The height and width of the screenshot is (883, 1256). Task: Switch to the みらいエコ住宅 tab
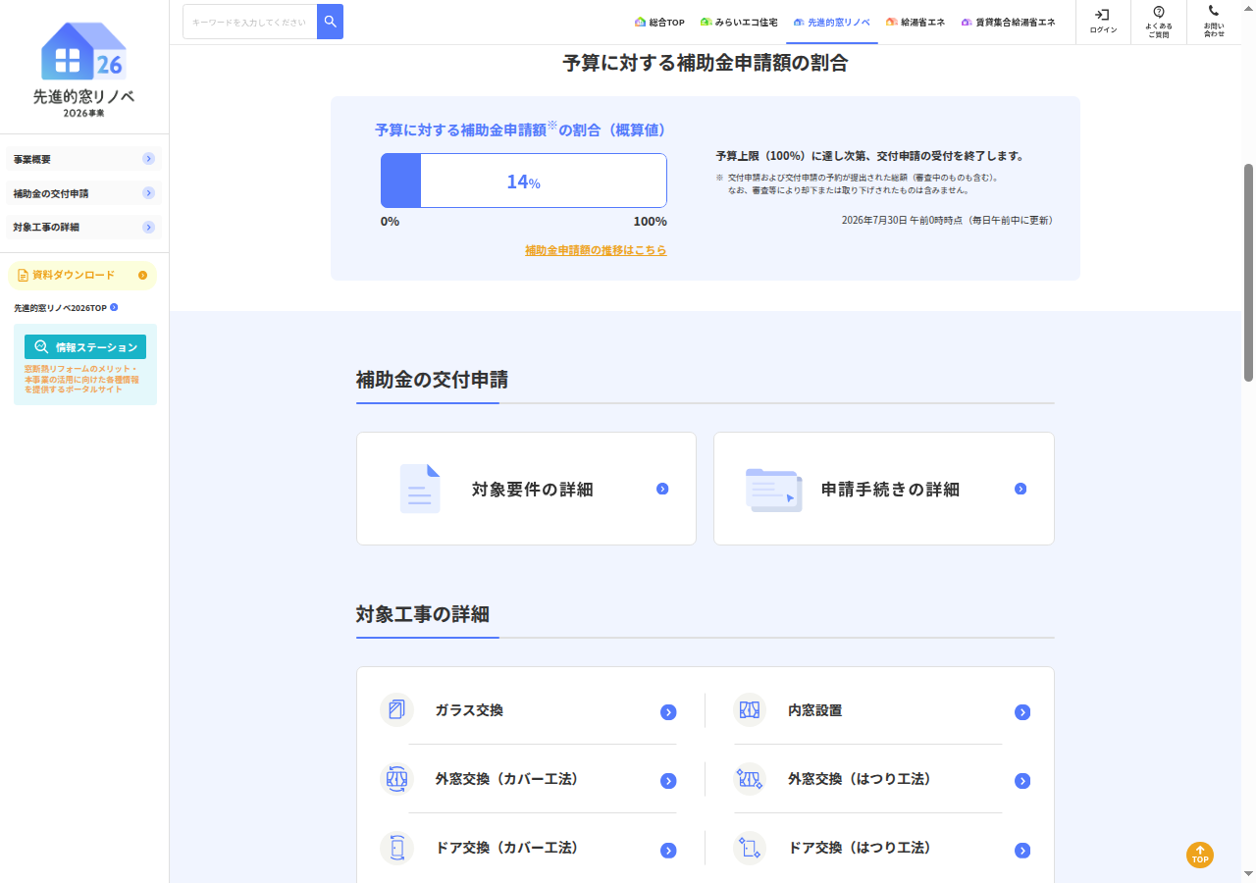click(x=739, y=22)
